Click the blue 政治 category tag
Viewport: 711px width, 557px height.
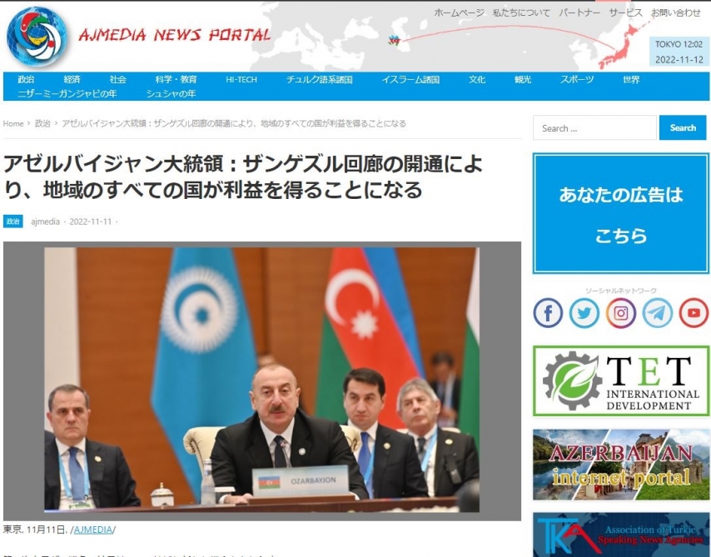tap(13, 221)
